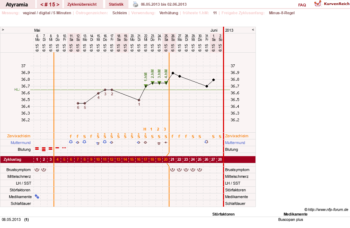Click the left Muttermund row label
The height and width of the screenshot is (228, 350).
21,143
